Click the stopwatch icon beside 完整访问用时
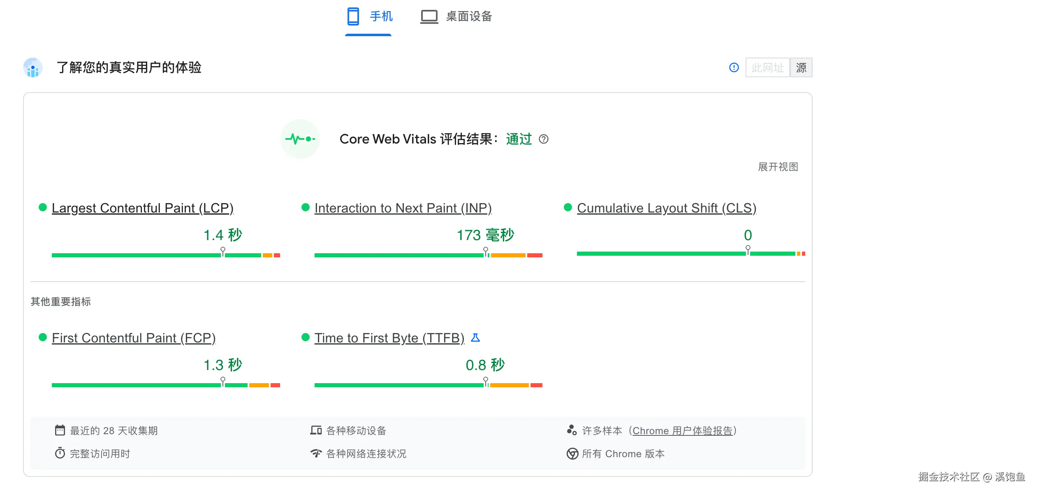Image resolution: width=1038 pixels, height=495 pixels. coord(60,453)
